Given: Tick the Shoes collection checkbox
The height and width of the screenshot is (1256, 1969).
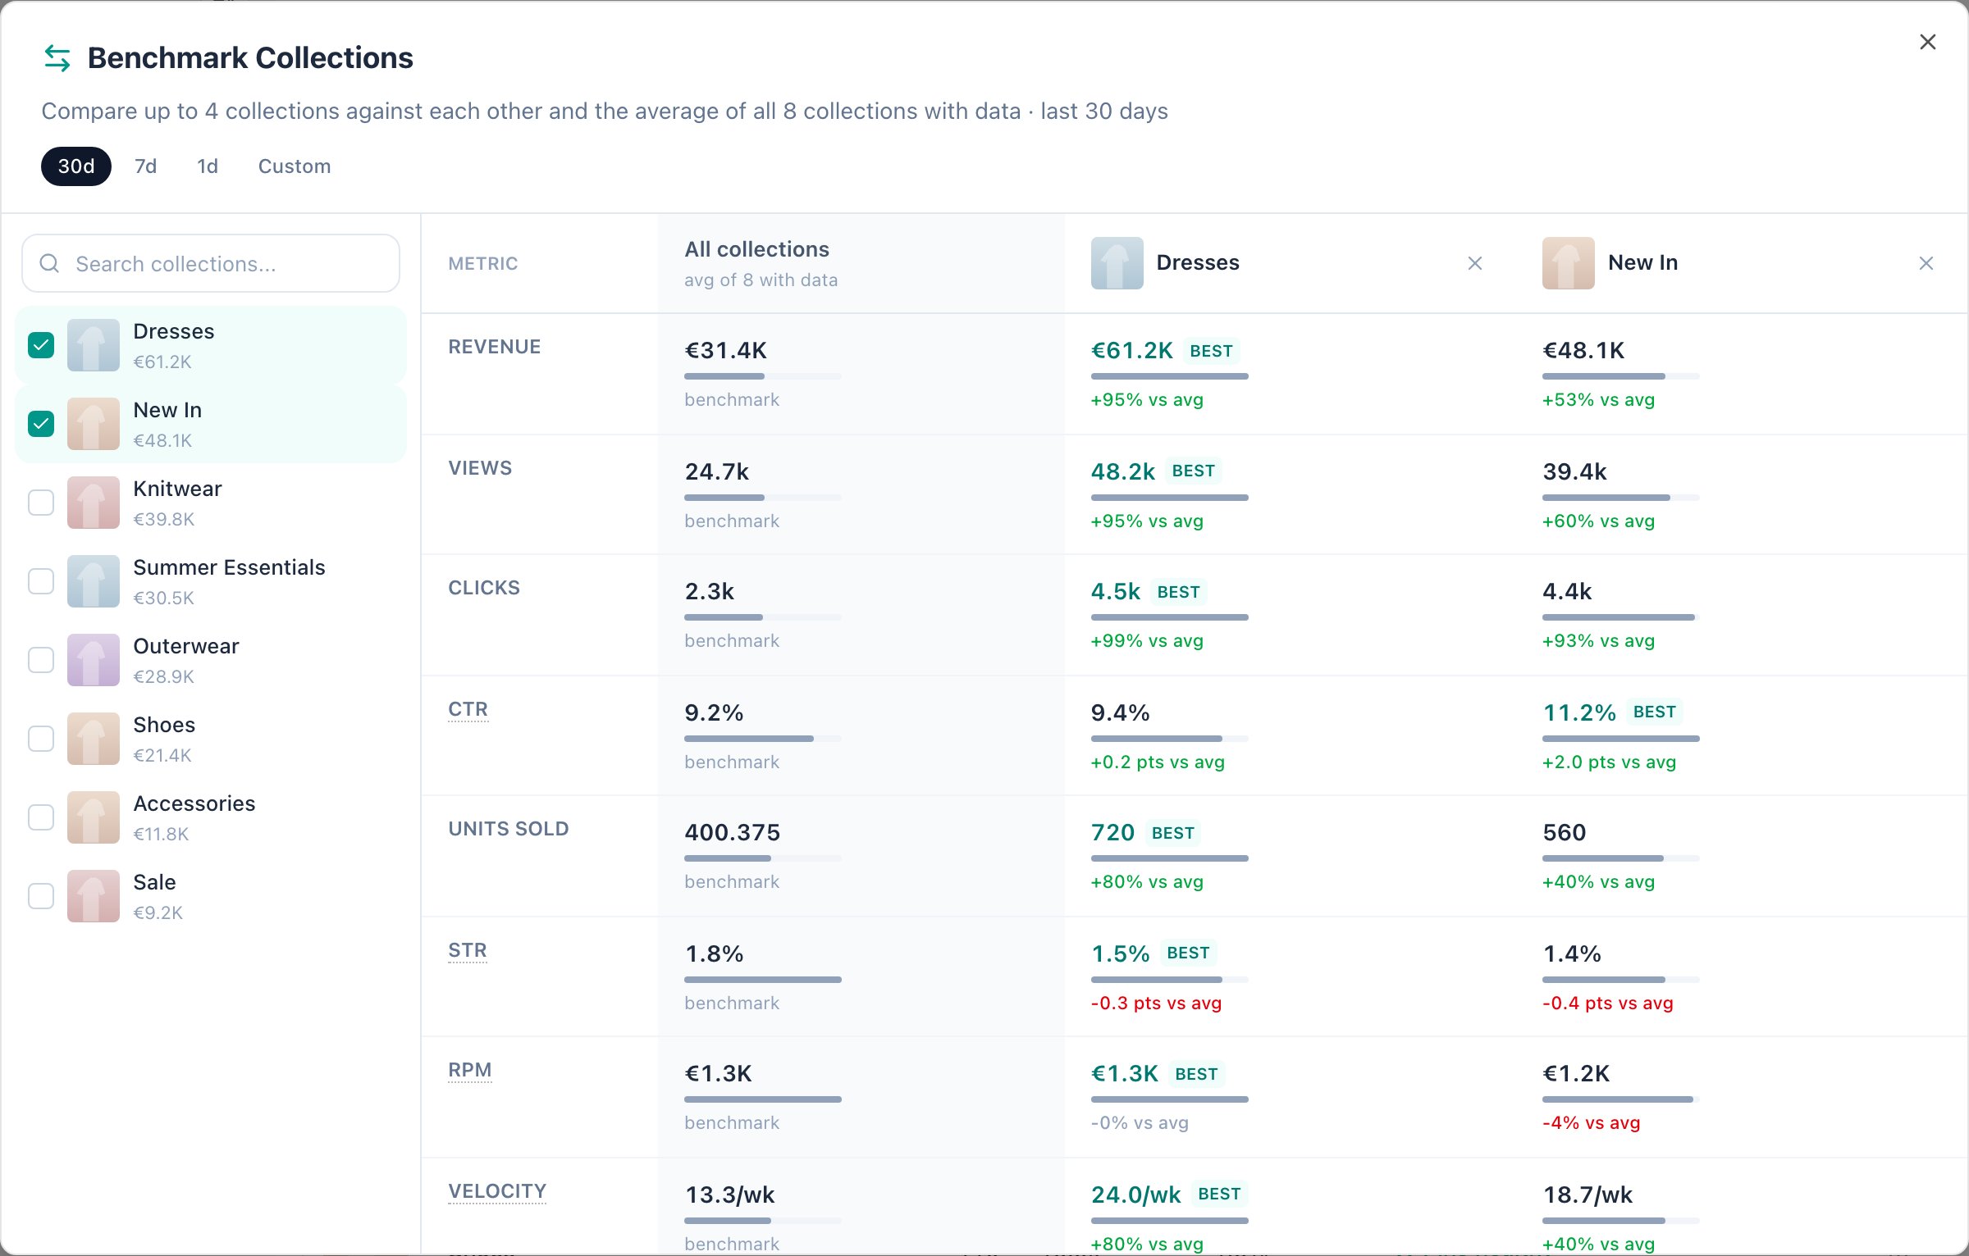Looking at the screenshot, I should (41, 739).
